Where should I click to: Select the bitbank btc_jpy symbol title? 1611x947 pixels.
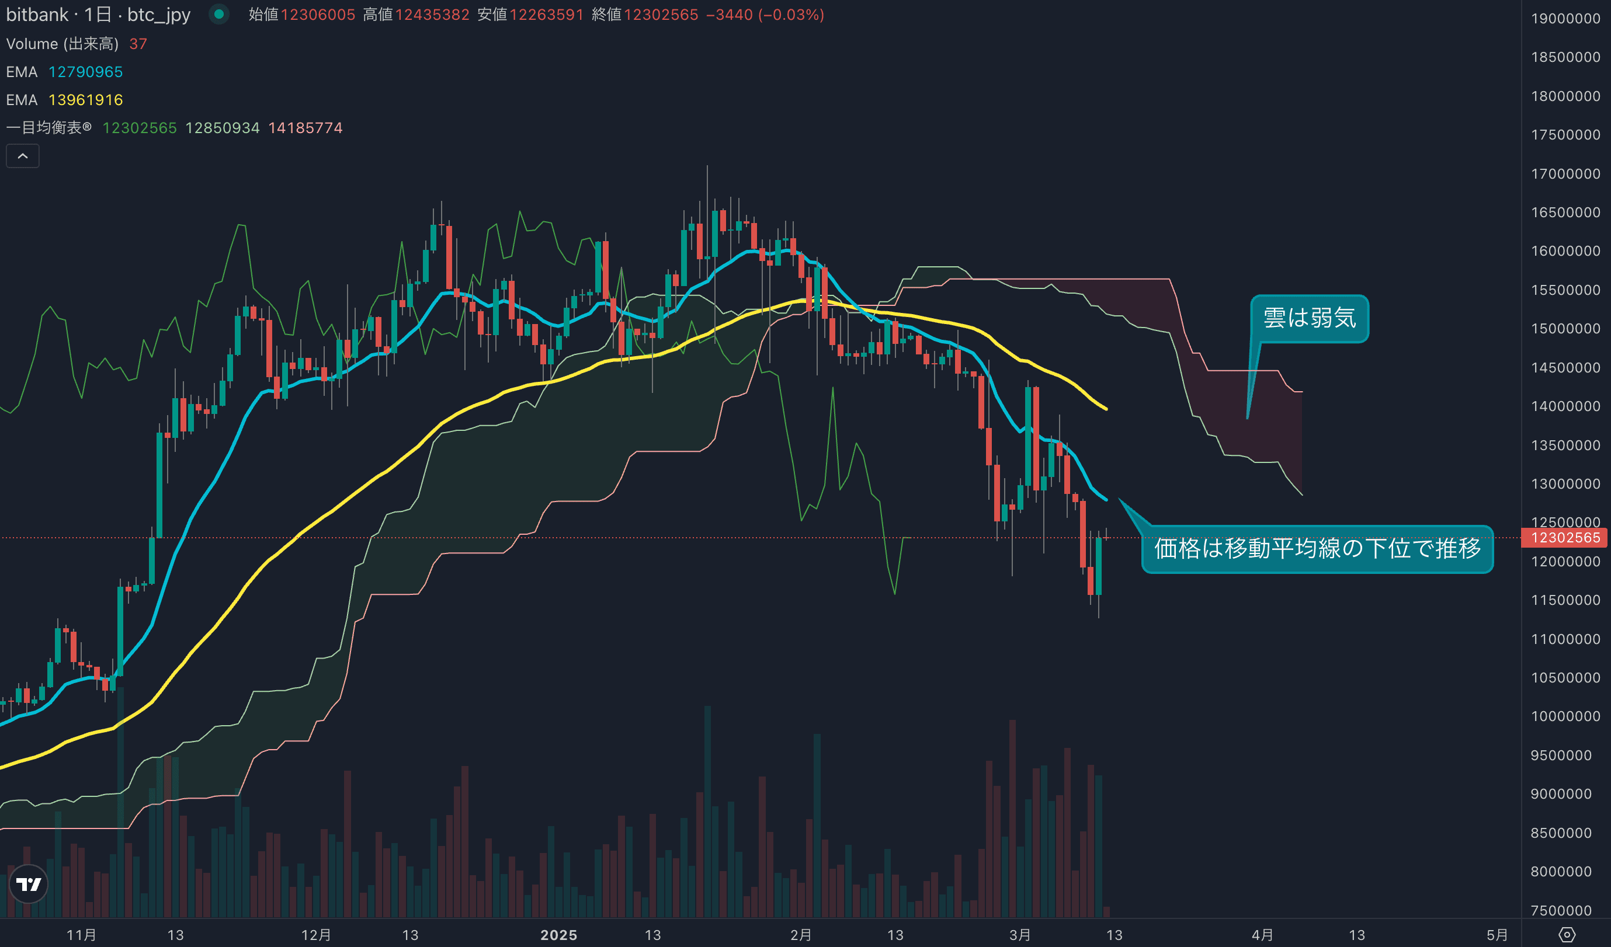(x=98, y=14)
